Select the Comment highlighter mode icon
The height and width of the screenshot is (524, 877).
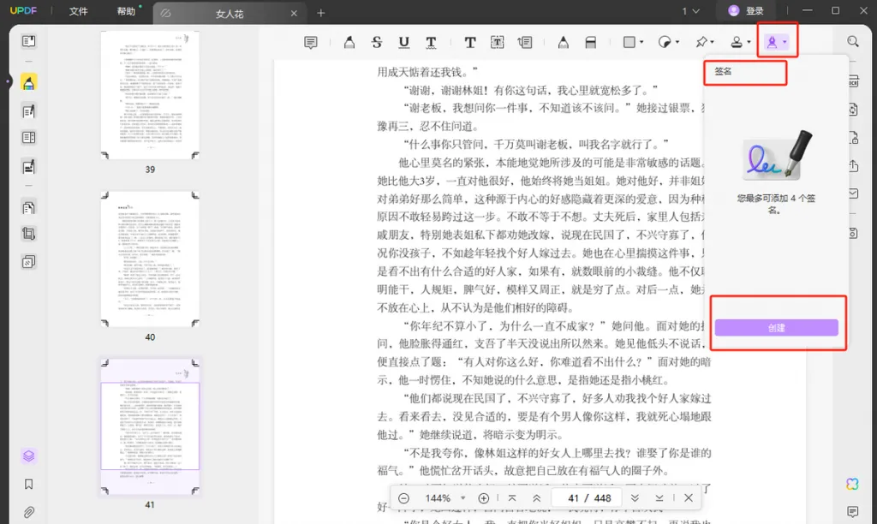coord(28,83)
